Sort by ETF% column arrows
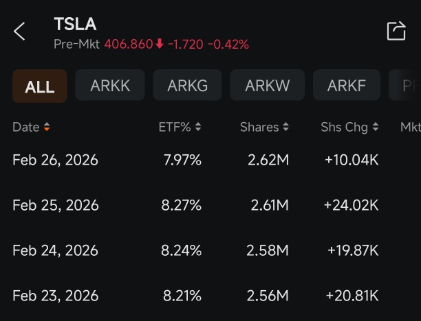 [198, 127]
